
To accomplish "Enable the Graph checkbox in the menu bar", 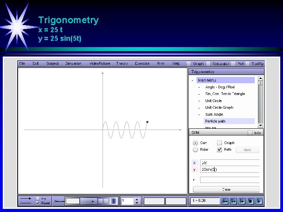I will tap(188, 64).
